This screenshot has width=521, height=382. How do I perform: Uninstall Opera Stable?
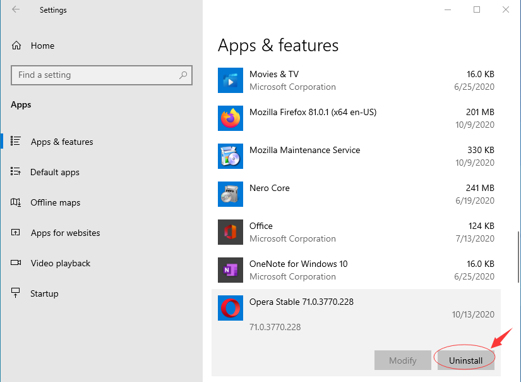click(465, 360)
